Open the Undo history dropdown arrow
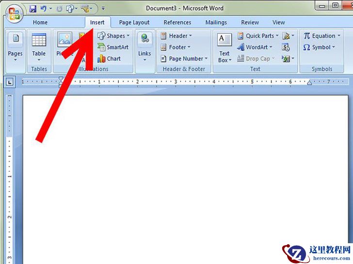The width and height of the screenshot is (353, 264). (50, 9)
